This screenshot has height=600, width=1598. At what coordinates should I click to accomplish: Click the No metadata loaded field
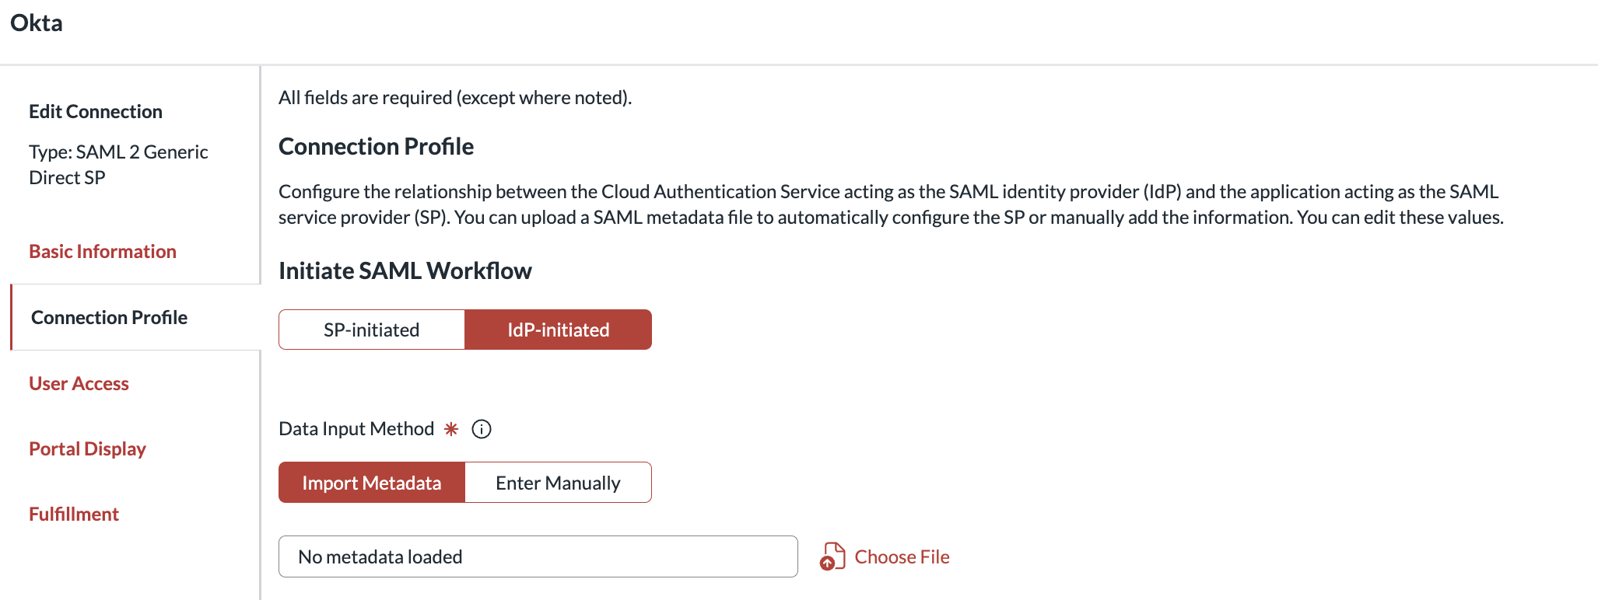pyautogui.click(x=538, y=556)
